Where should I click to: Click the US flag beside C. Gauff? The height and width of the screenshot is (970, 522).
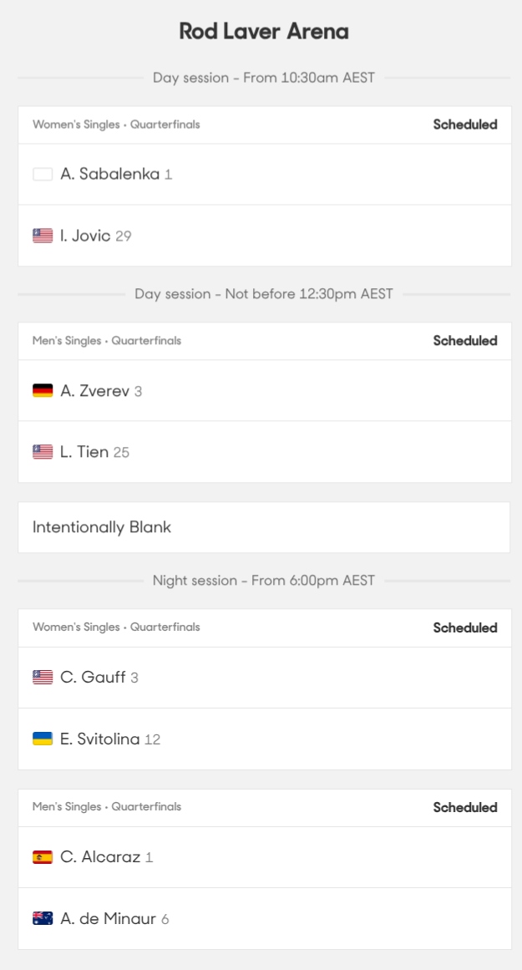[41, 678]
